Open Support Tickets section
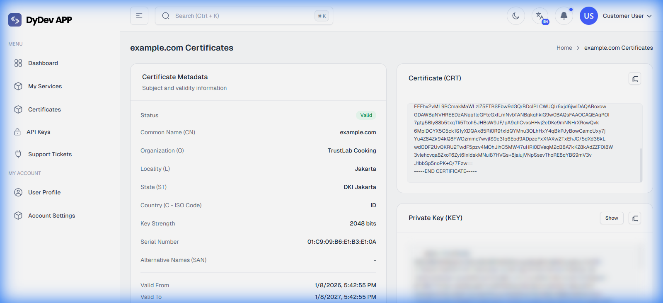This screenshot has height=303, width=663. pos(50,154)
